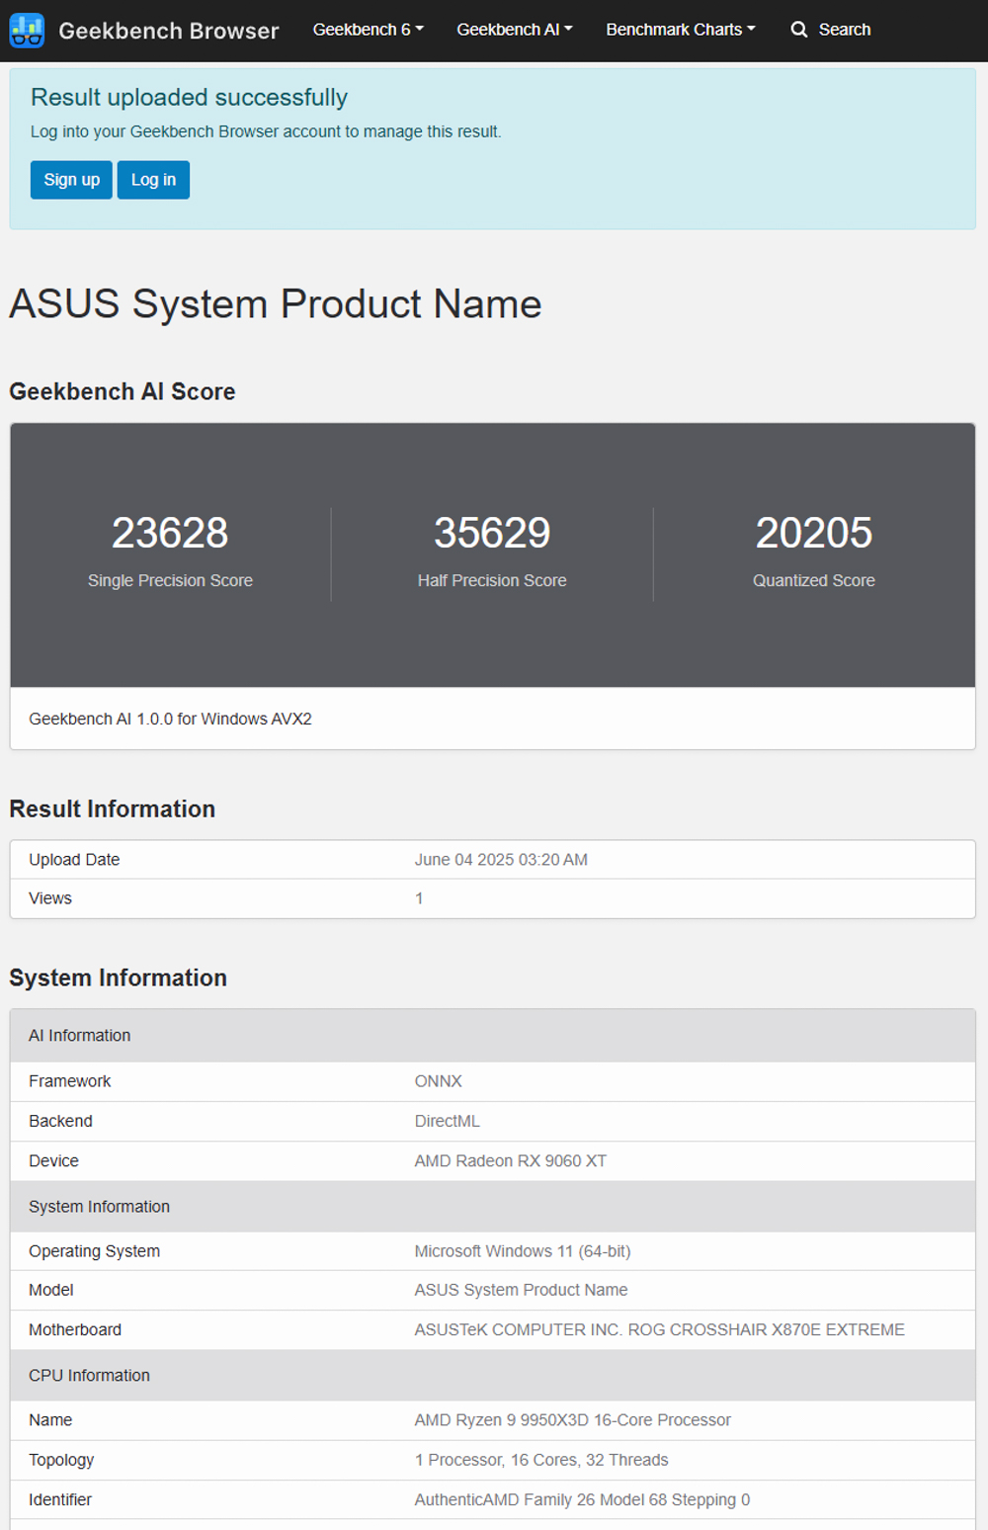
Task: Open the Benchmark Charts dropdown
Action: click(681, 30)
